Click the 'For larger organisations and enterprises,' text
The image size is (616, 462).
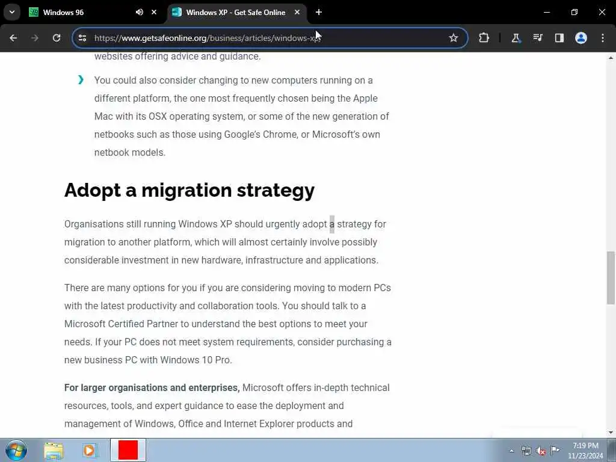click(152, 388)
